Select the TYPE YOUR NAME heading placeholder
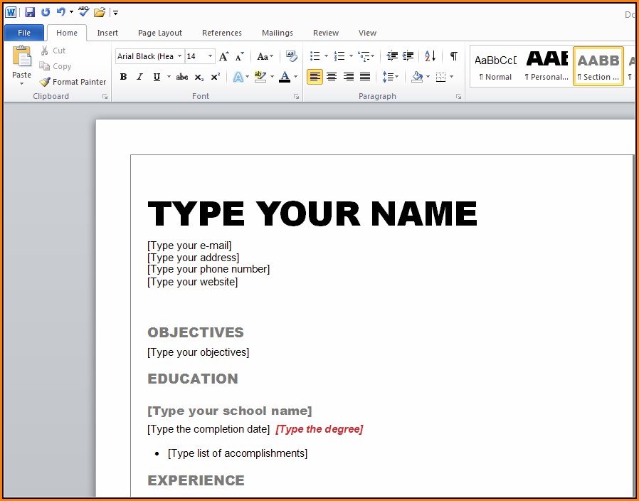639x501 pixels. click(x=312, y=214)
